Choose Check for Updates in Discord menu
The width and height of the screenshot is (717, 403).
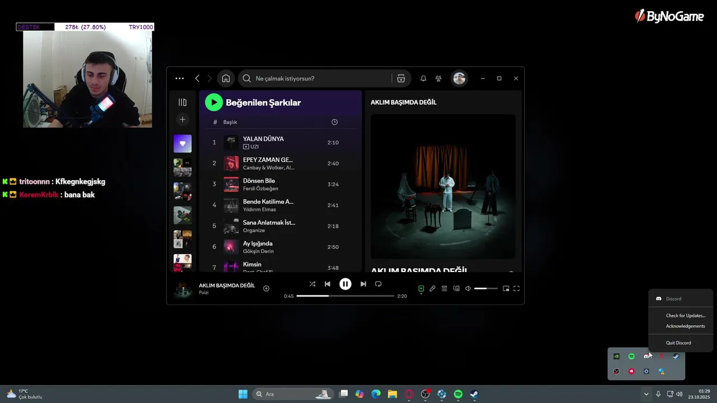tap(686, 316)
